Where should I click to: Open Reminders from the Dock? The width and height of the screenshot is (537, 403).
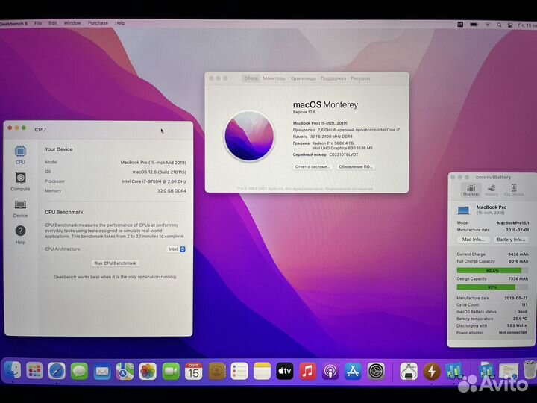(x=239, y=372)
